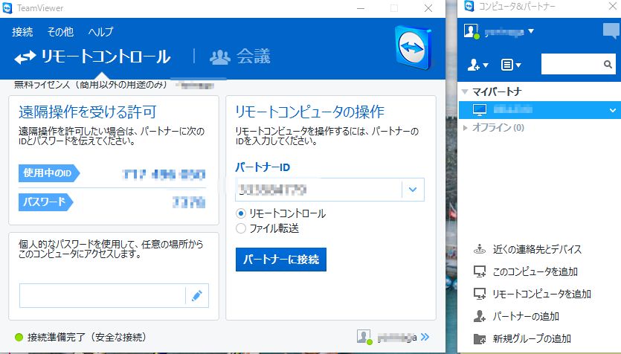Open the add contact dropdown icon
This screenshot has width=621, height=354.
[477, 65]
